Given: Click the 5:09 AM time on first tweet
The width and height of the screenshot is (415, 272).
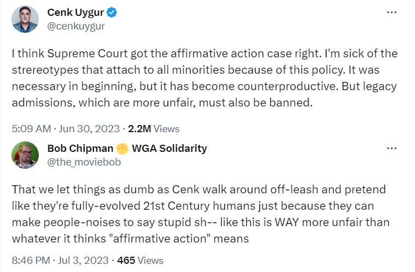Looking at the screenshot, I should pos(31,129).
